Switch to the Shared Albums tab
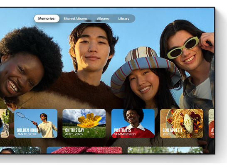 point(75,19)
